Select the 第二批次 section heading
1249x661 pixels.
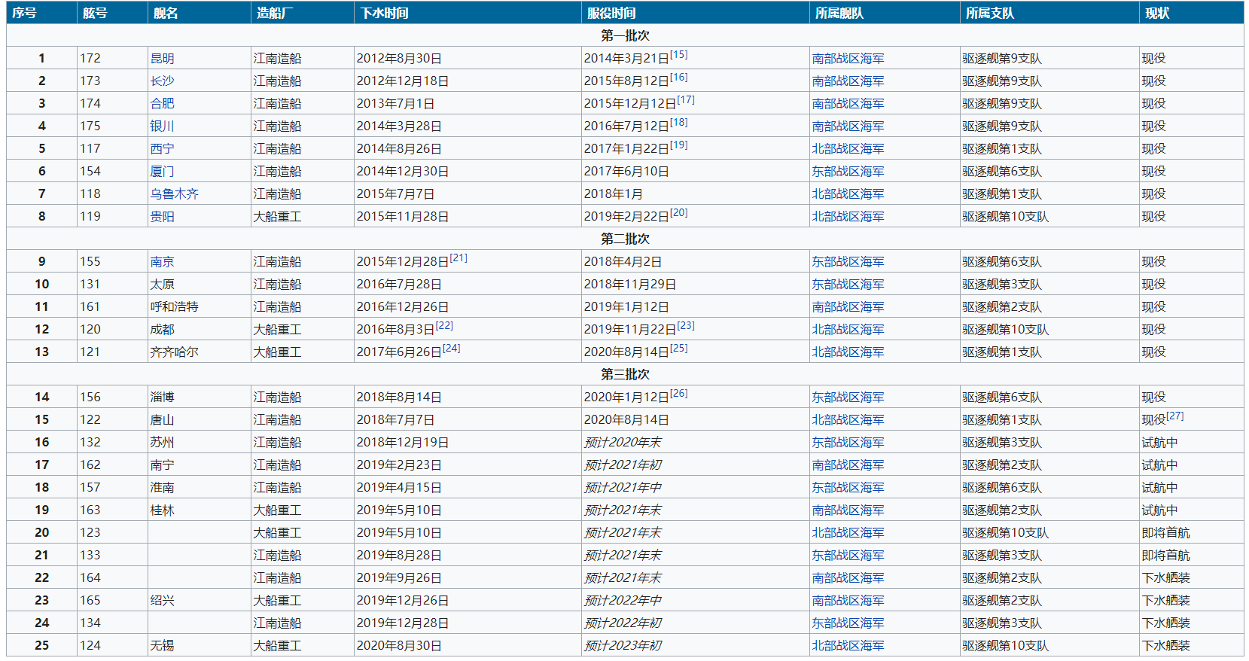point(625,239)
